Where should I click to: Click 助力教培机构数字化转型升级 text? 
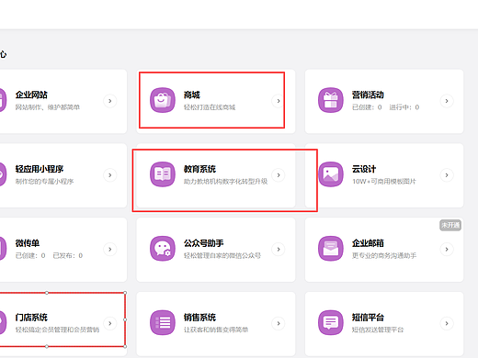click(225, 182)
